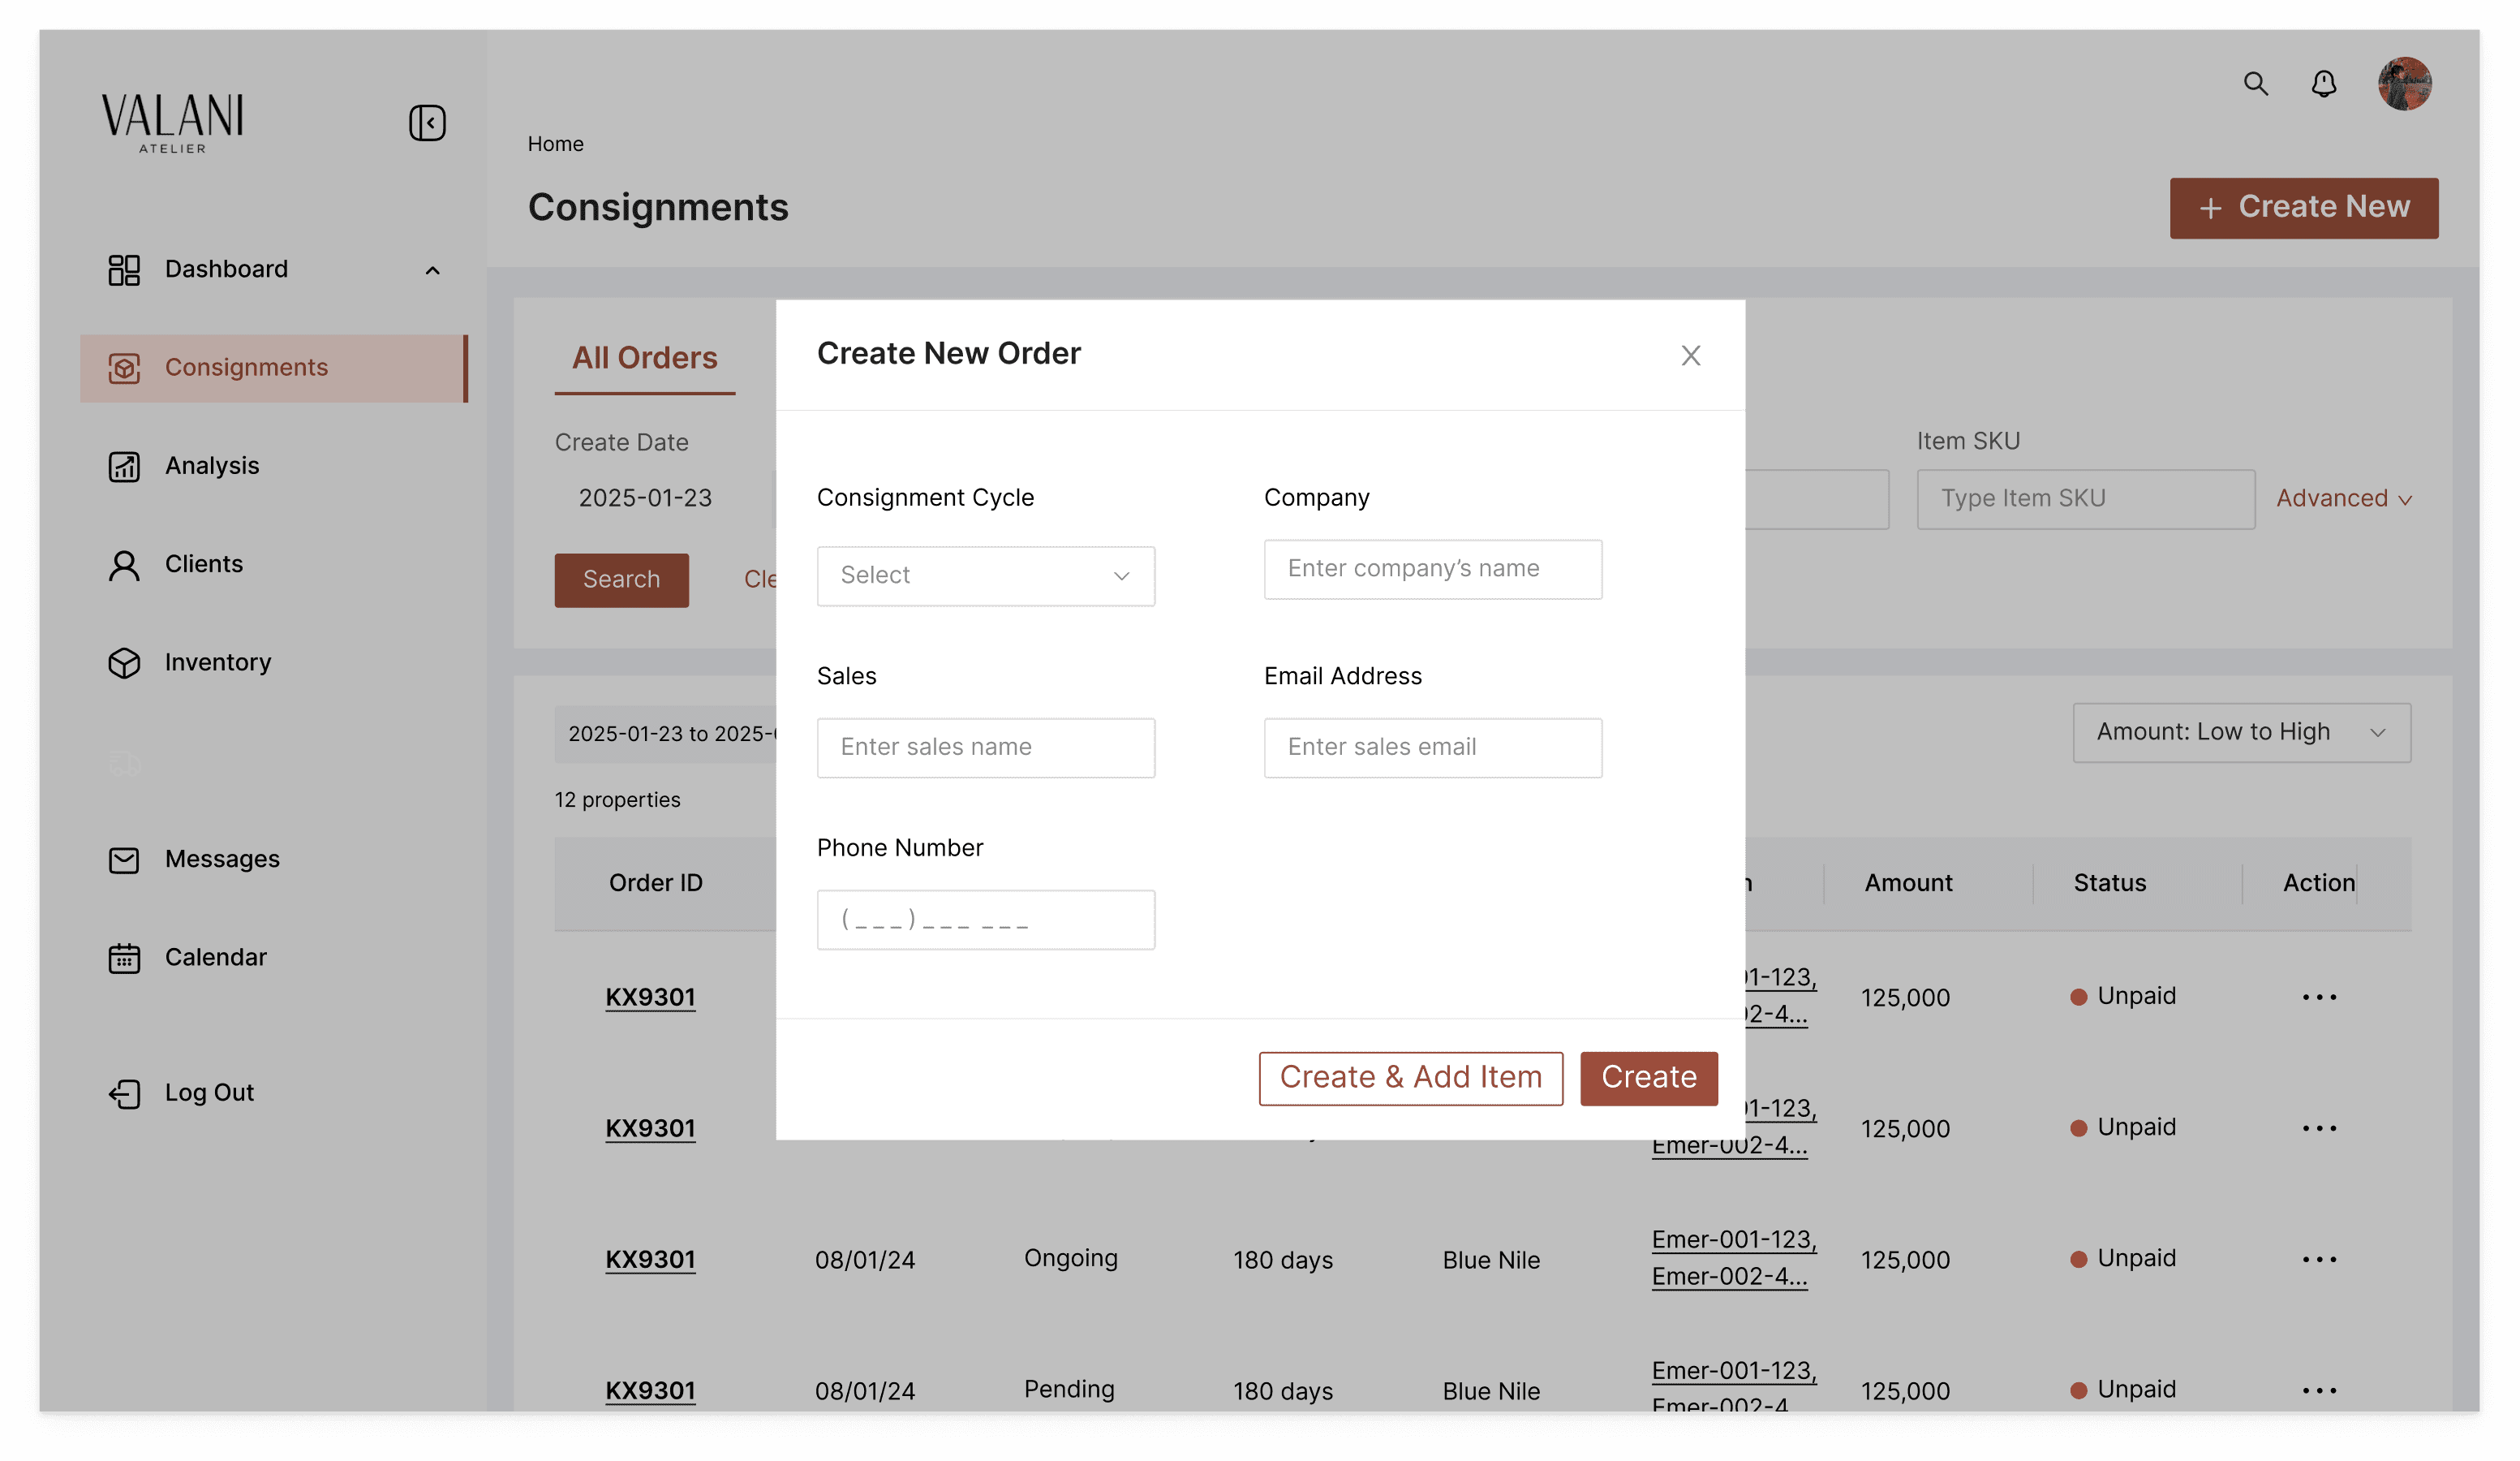The height and width of the screenshot is (1461, 2520).
Task: Switch to the All Orders tab
Action: pyautogui.click(x=644, y=358)
